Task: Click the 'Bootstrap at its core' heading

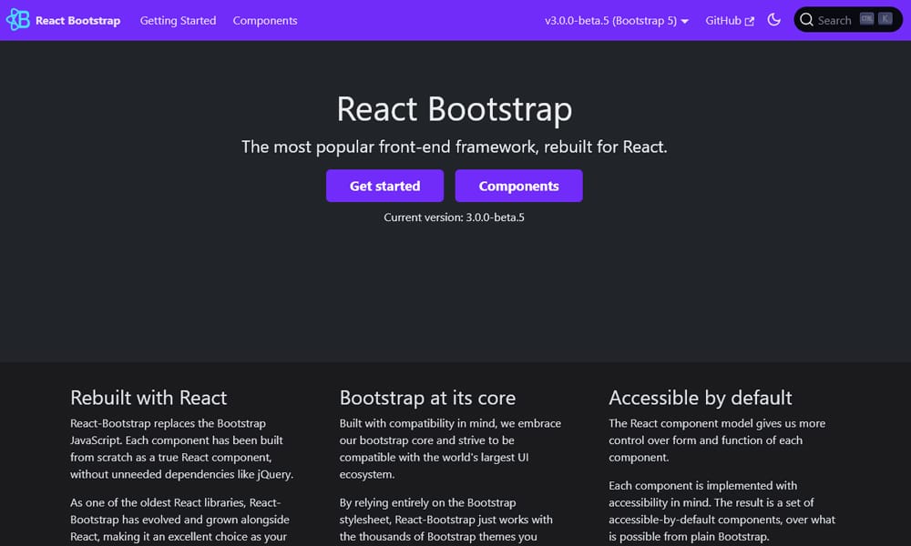Action: [427, 398]
